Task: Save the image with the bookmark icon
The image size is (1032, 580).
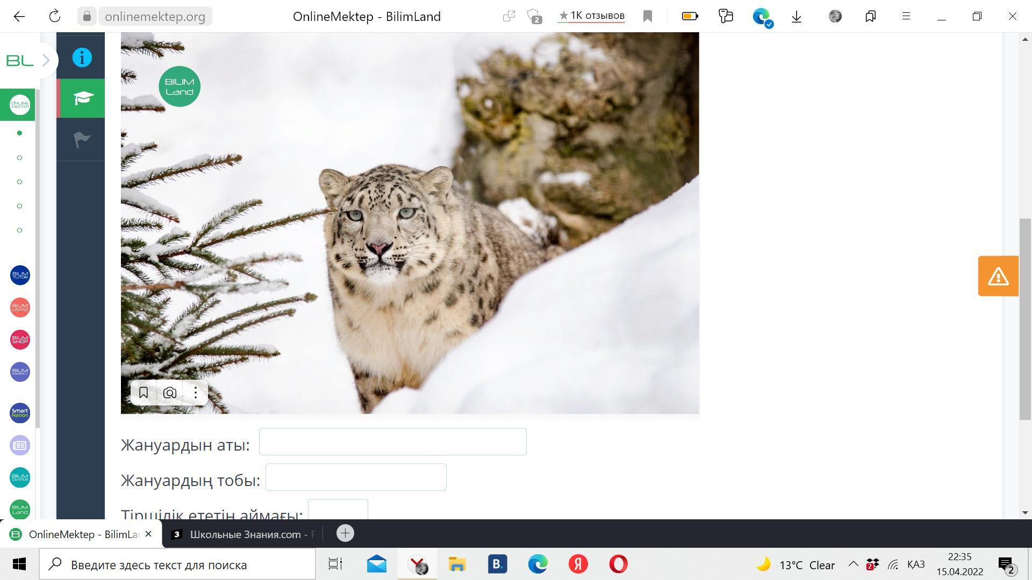Action: click(144, 393)
